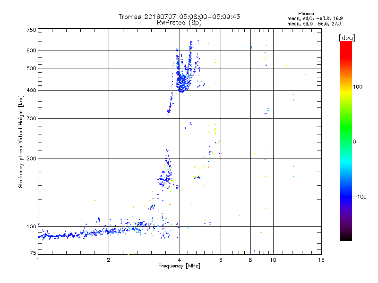Viewport: 378px width, 283px height.
Task: Click the height axis tick label "600"
Action: click(x=31, y=50)
